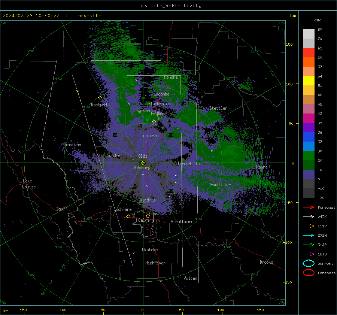Click the yellow diamond marker below RedDeer
This screenshot has height=315, width=337.
pyautogui.click(x=154, y=122)
